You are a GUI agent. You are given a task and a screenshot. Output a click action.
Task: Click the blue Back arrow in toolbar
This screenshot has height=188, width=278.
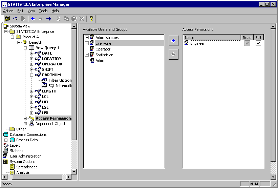(33, 19)
